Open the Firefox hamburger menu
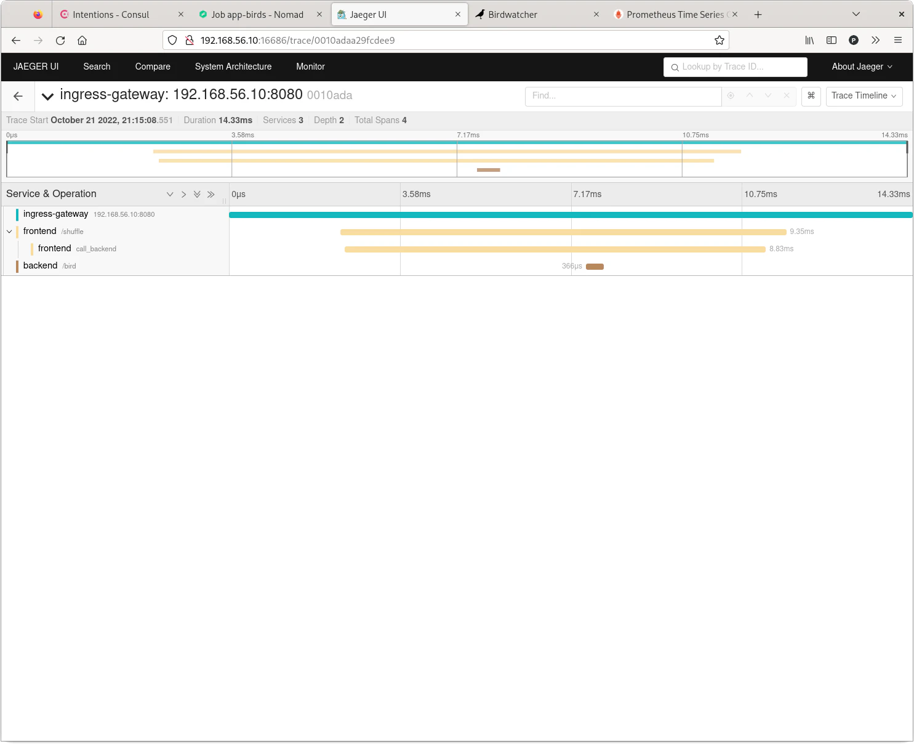The width and height of the screenshot is (914, 744). (898, 41)
